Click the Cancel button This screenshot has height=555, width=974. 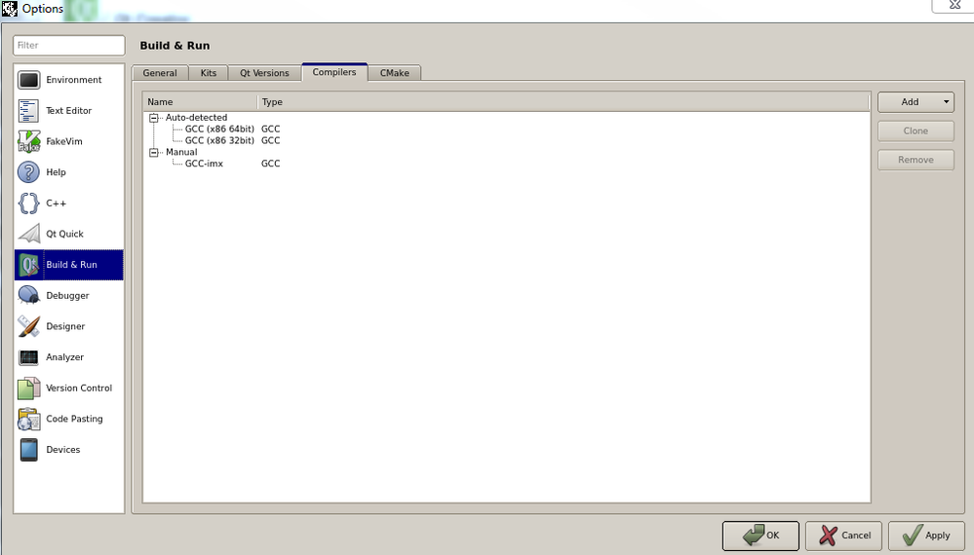pyautogui.click(x=843, y=536)
